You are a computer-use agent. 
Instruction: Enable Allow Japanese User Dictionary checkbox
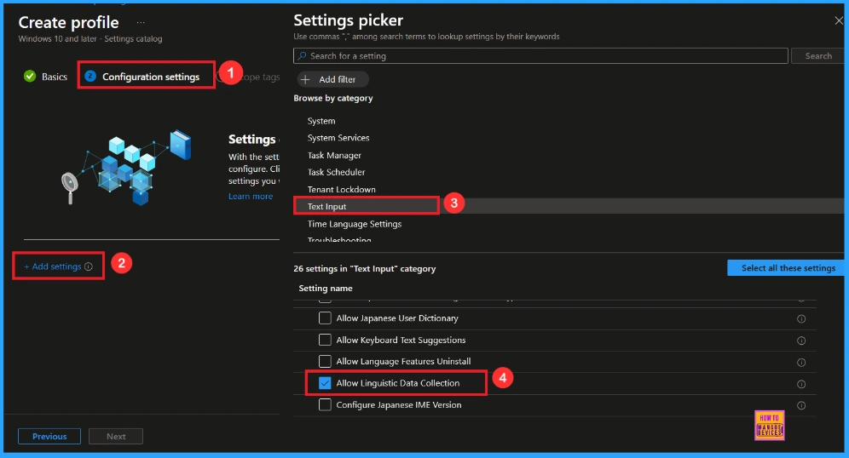325,318
